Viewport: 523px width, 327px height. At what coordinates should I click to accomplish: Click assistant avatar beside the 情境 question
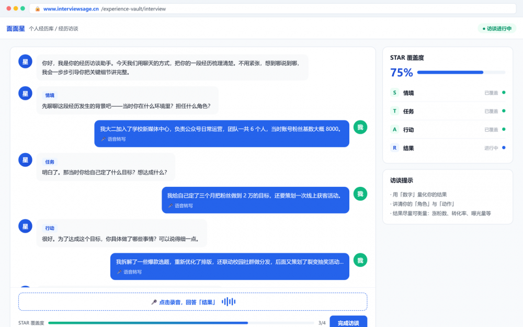pos(25,94)
